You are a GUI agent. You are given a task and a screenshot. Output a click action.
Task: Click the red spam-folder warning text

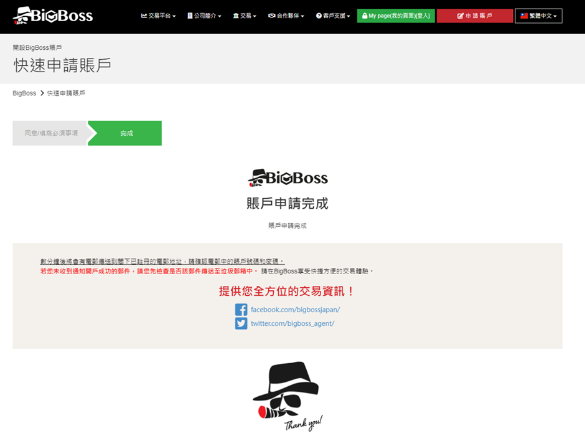[x=149, y=271]
